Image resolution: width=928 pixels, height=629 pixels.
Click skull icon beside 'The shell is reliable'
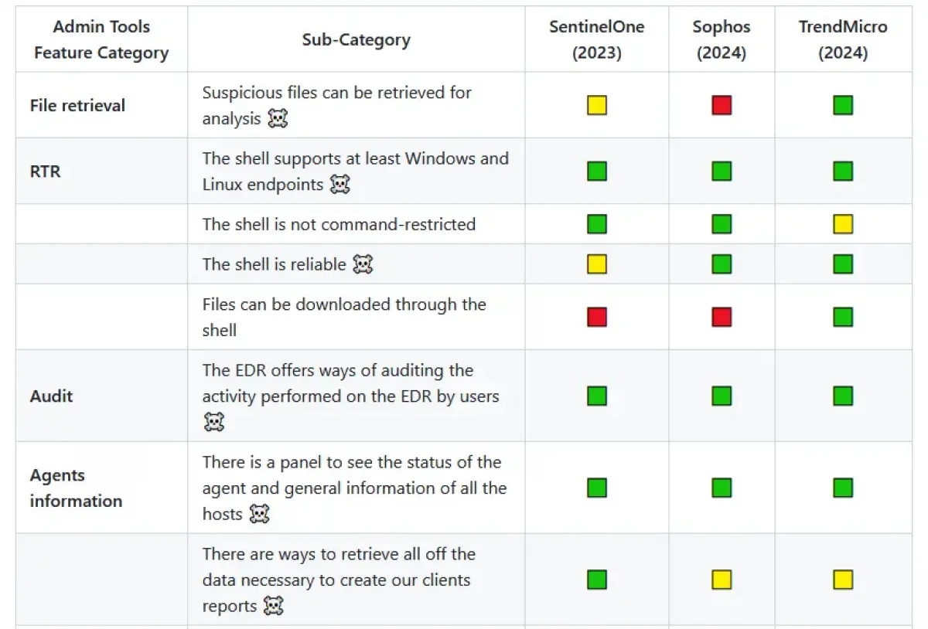click(x=362, y=264)
